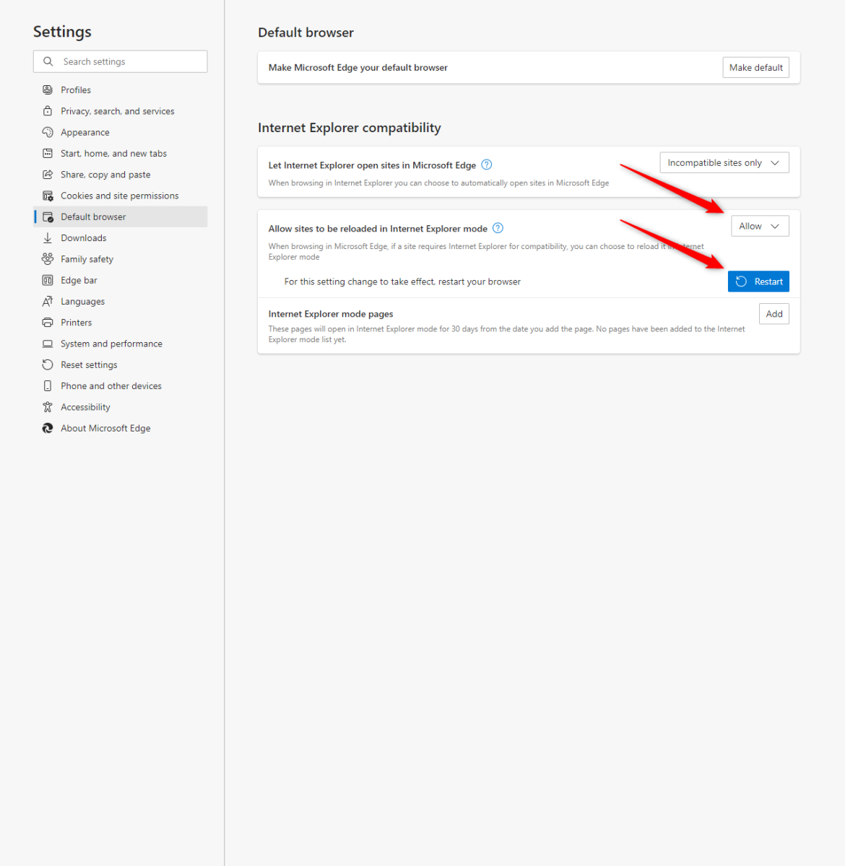
Task: Click the Downloads arrow icon
Action: (48, 238)
